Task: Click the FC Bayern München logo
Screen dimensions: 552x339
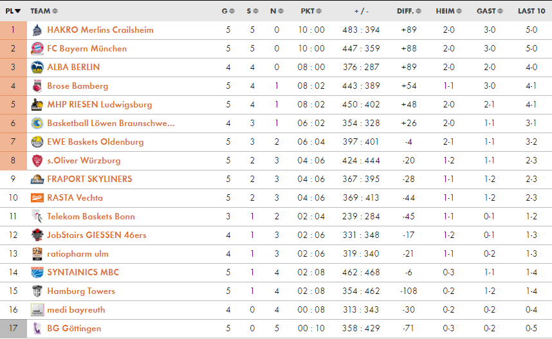Action: pos(37,48)
